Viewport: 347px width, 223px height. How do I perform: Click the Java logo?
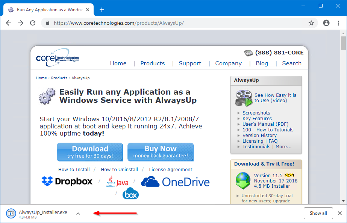pyautogui.click(x=117, y=182)
